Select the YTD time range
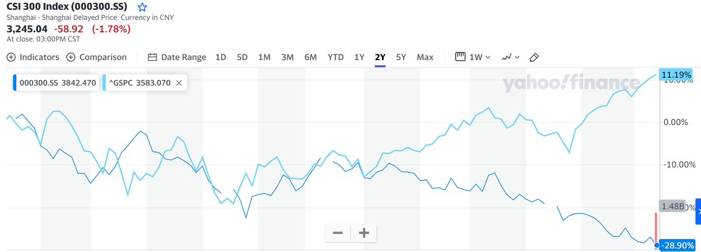 point(336,57)
